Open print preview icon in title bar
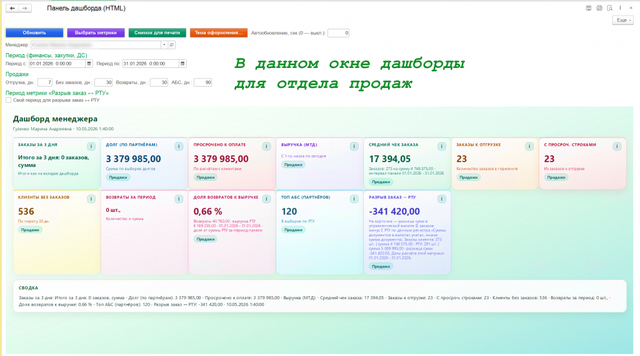The height and width of the screenshot is (356, 640). tap(610, 7)
